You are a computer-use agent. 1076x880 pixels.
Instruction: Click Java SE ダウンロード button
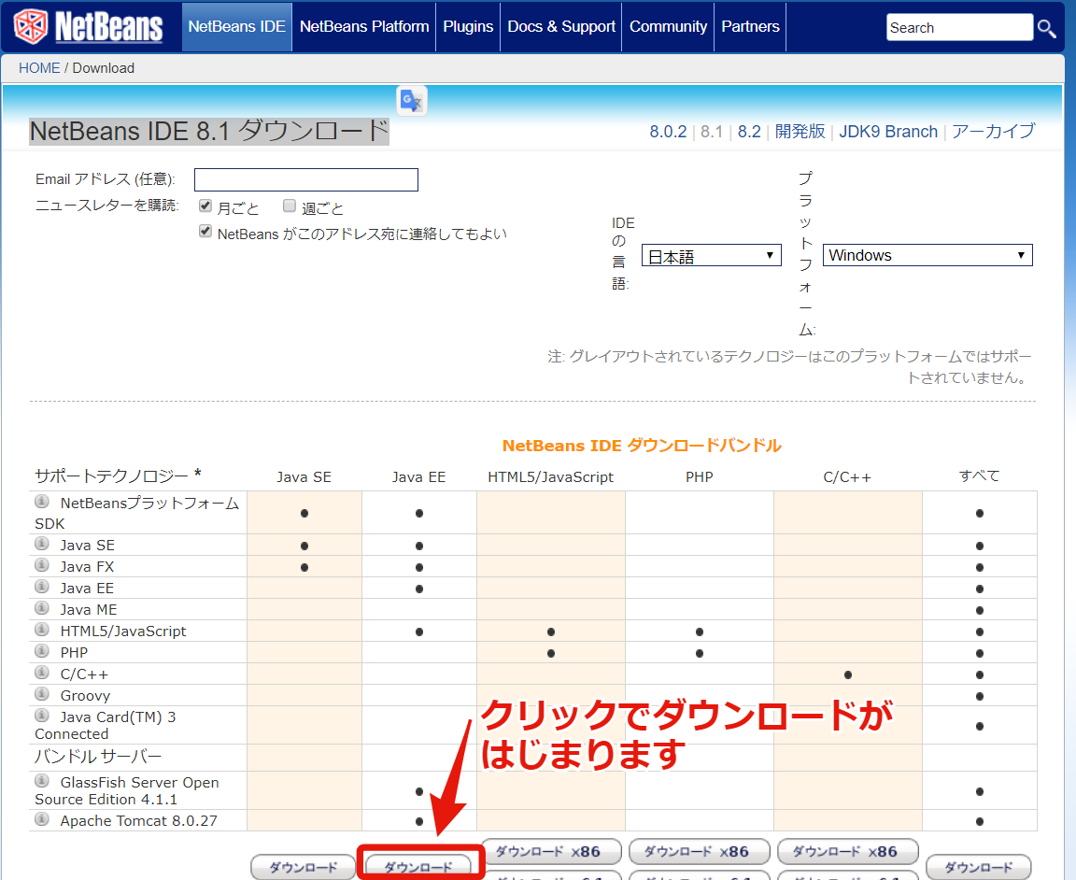pyautogui.click(x=304, y=867)
